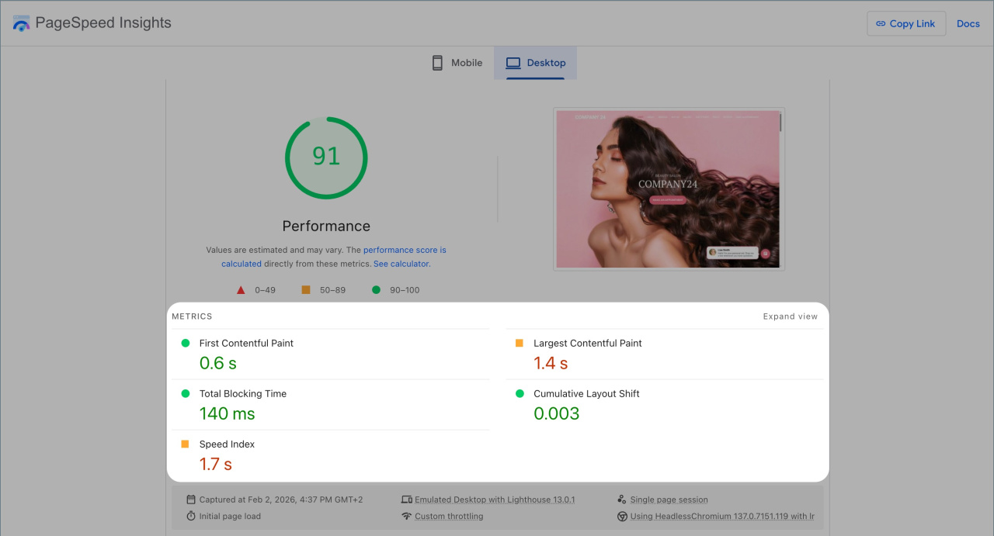Screen dimensions: 994x536
Task: Open the See calculator link
Action: [x=401, y=264]
